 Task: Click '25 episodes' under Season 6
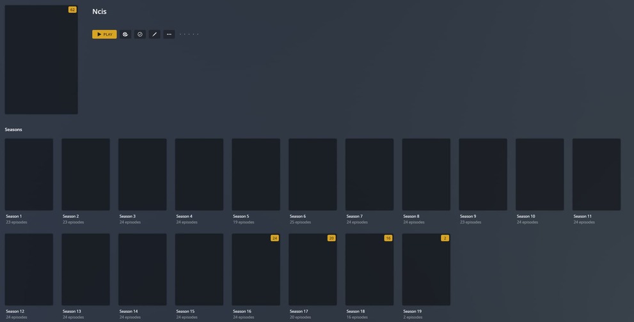point(301,222)
